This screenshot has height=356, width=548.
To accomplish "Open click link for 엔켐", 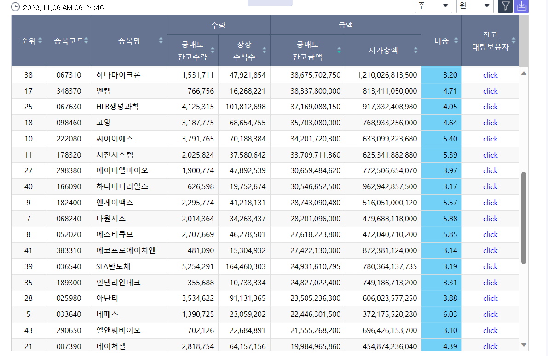I will [x=490, y=91].
